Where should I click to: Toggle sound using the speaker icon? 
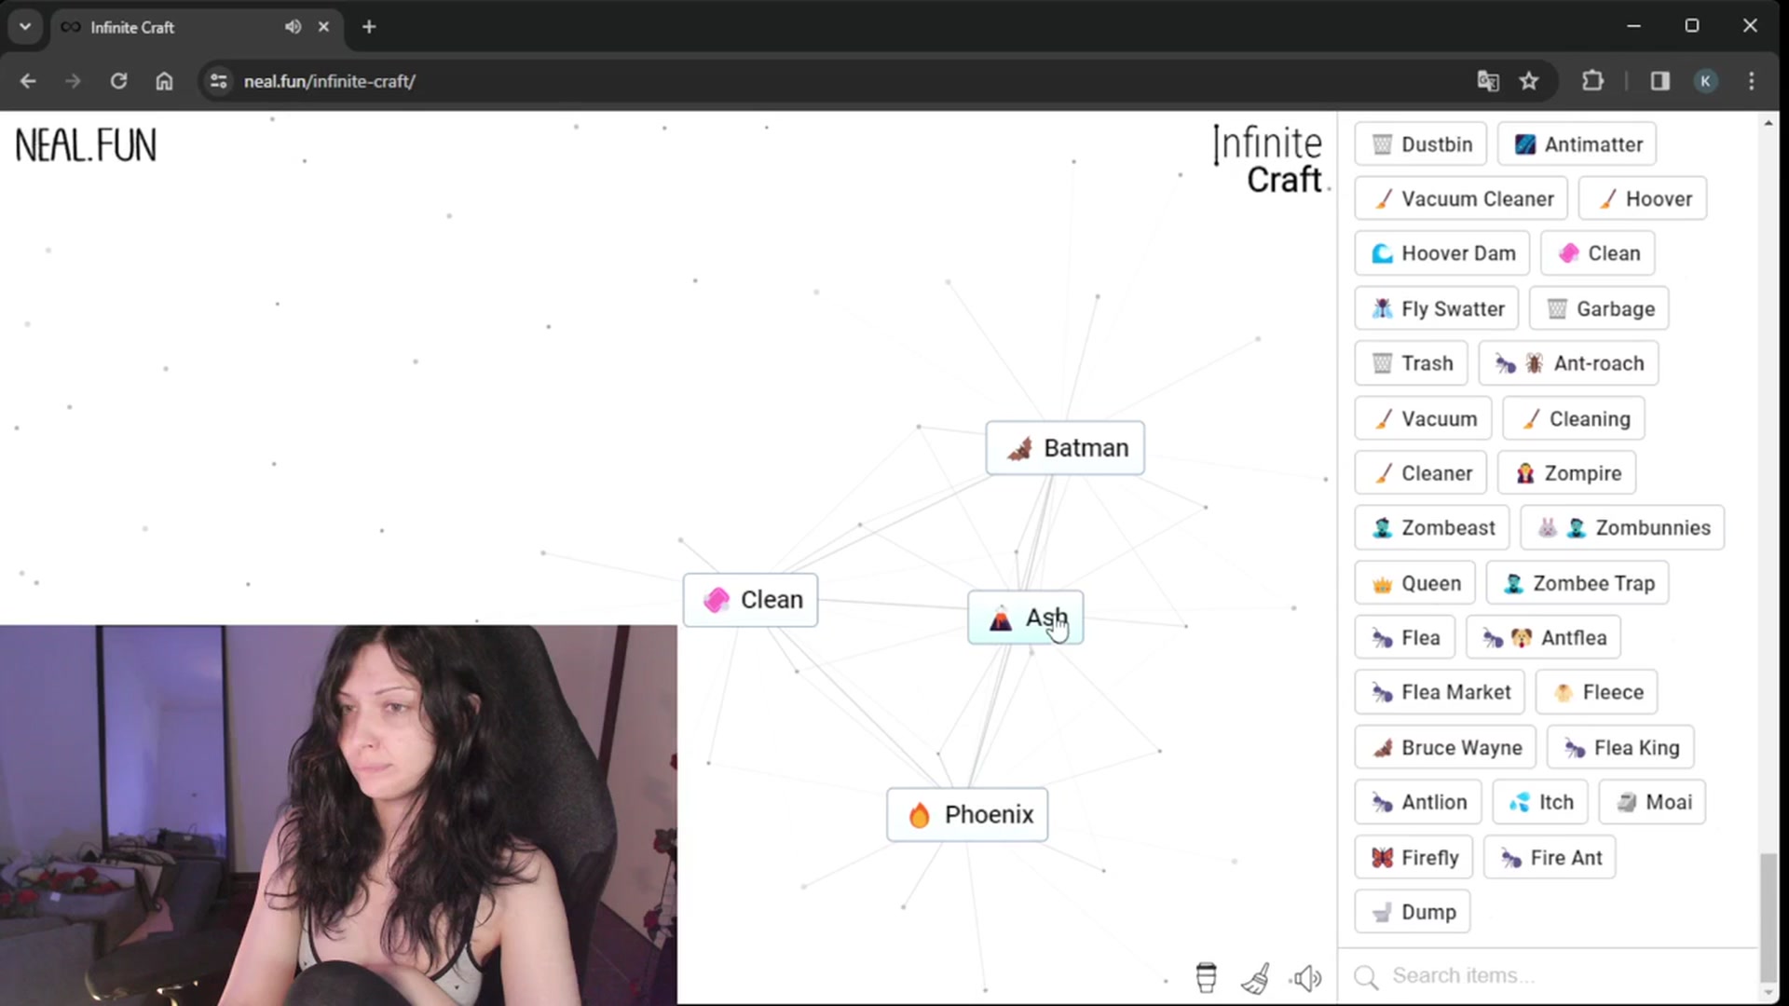[1306, 978]
